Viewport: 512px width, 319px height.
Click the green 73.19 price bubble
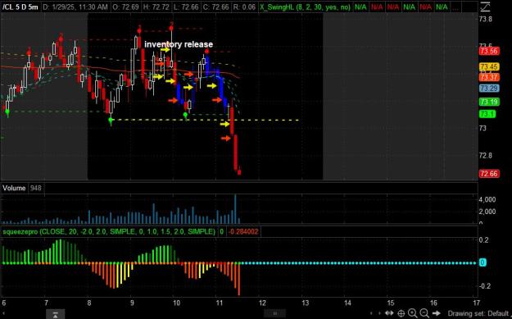pos(489,102)
